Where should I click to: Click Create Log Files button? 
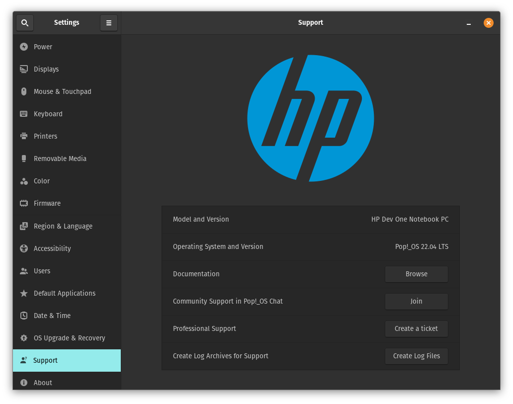pyautogui.click(x=417, y=356)
